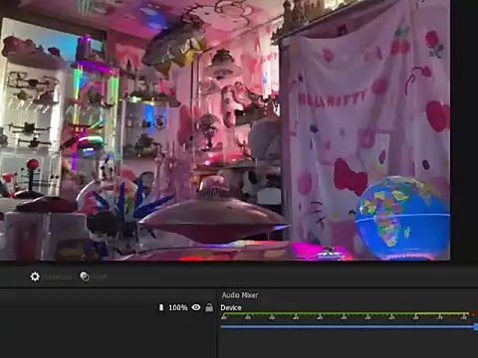The height and width of the screenshot is (358, 478).
Task: Click the faded Properties text label
Action: [x=59, y=276]
